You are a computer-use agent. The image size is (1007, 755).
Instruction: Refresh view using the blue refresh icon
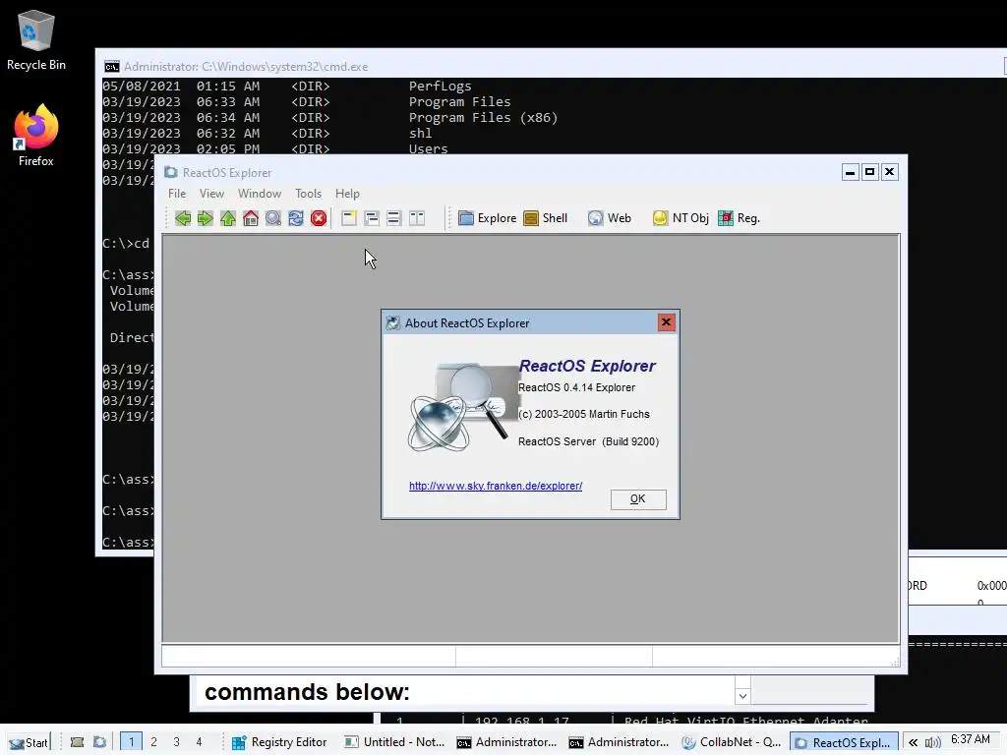click(x=295, y=218)
